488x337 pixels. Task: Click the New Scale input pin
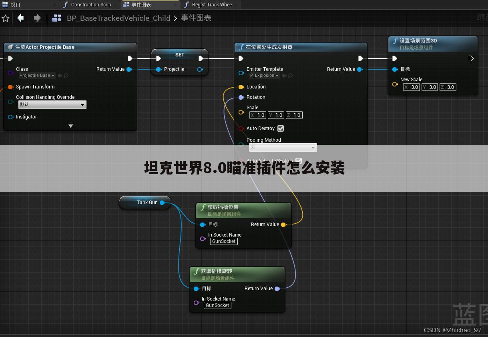(395, 84)
